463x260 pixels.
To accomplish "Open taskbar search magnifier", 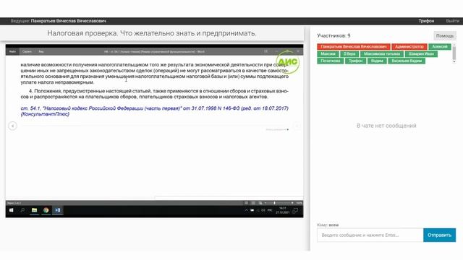I will [x=22, y=210].
